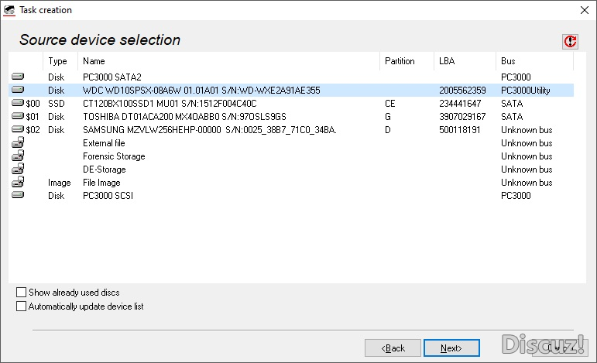Click the File Image row icon
Screen dimensions: 597x363
[18, 182]
